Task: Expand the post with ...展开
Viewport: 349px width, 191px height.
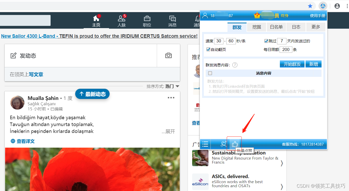Action: [168, 131]
